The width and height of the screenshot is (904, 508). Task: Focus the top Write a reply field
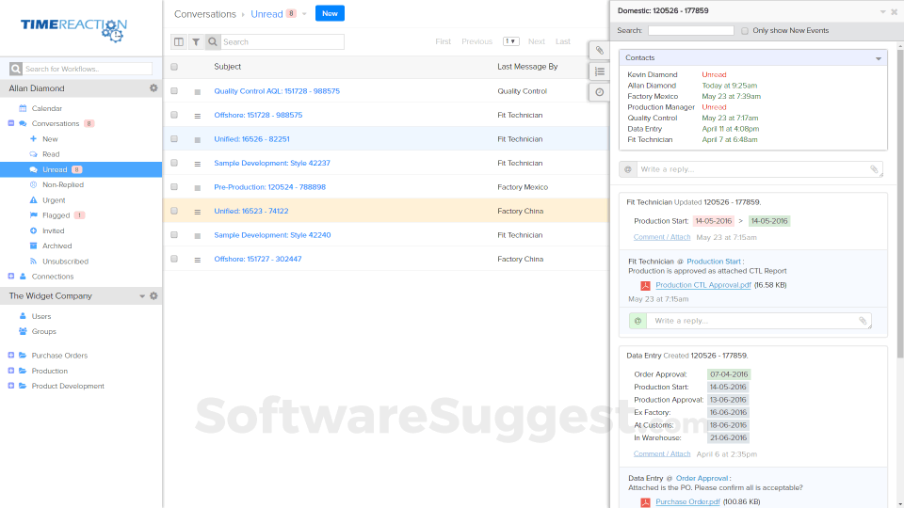pos(753,169)
